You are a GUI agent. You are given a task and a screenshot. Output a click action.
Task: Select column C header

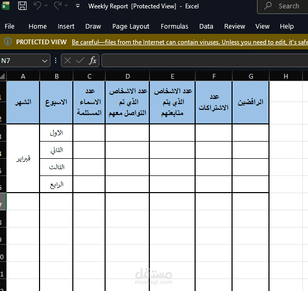coord(89,76)
